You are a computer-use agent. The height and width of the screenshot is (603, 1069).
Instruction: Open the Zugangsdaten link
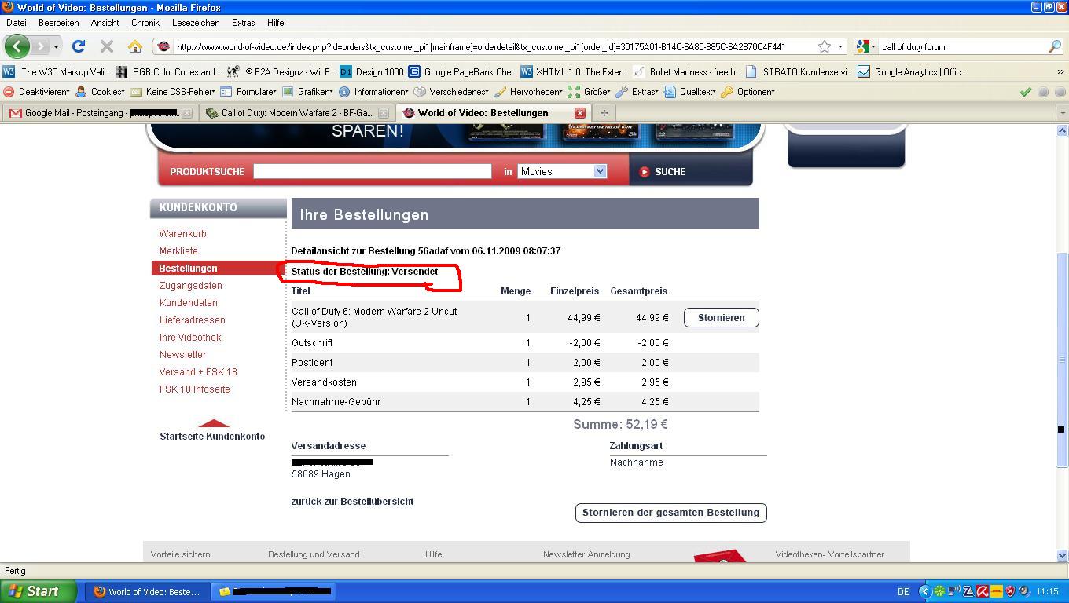point(190,286)
